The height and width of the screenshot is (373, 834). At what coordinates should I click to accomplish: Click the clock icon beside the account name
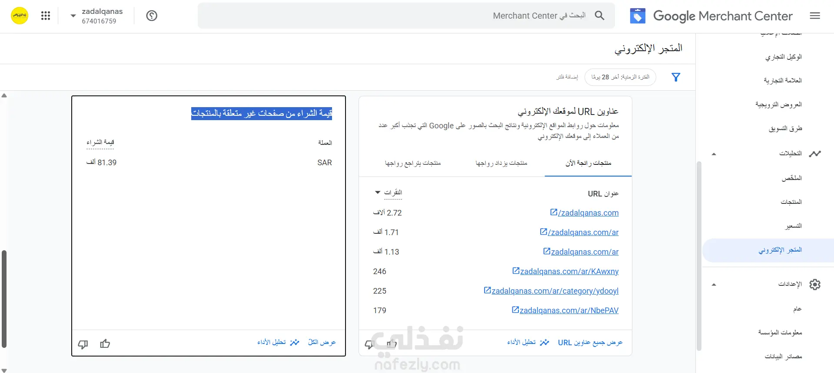coord(152,16)
